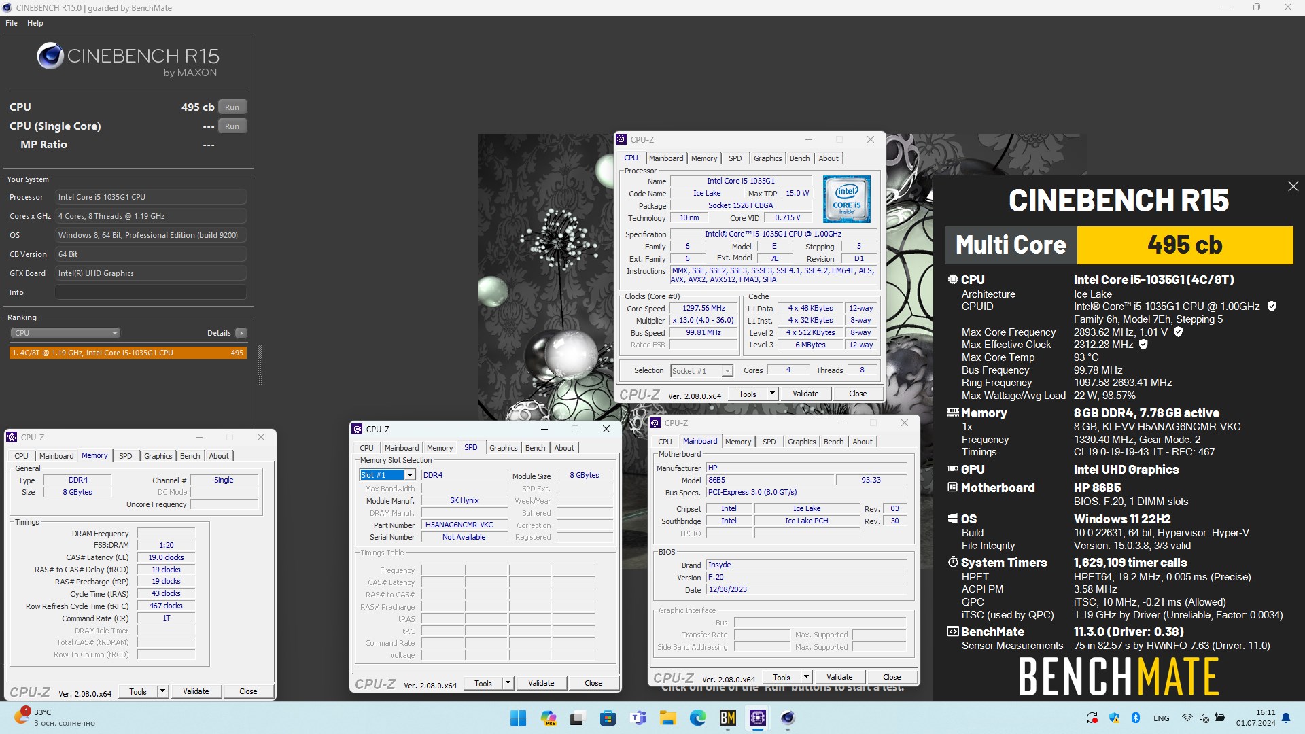
Task: Click Validate in CPU-Z processor window
Action: click(805, 394)
